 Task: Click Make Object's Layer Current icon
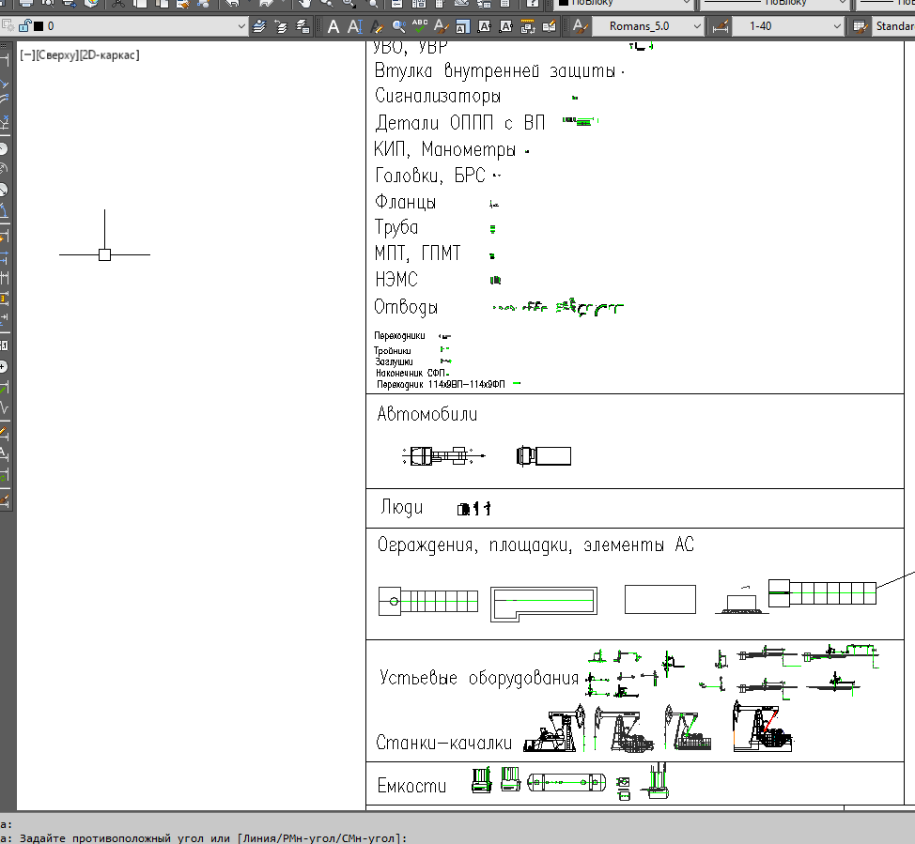259,26
